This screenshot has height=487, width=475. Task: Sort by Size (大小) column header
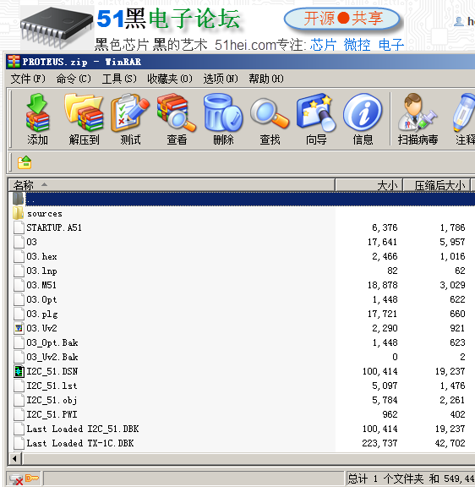tap(369, 185)
